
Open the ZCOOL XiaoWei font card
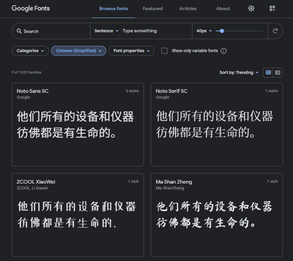(x=78, y=215)
